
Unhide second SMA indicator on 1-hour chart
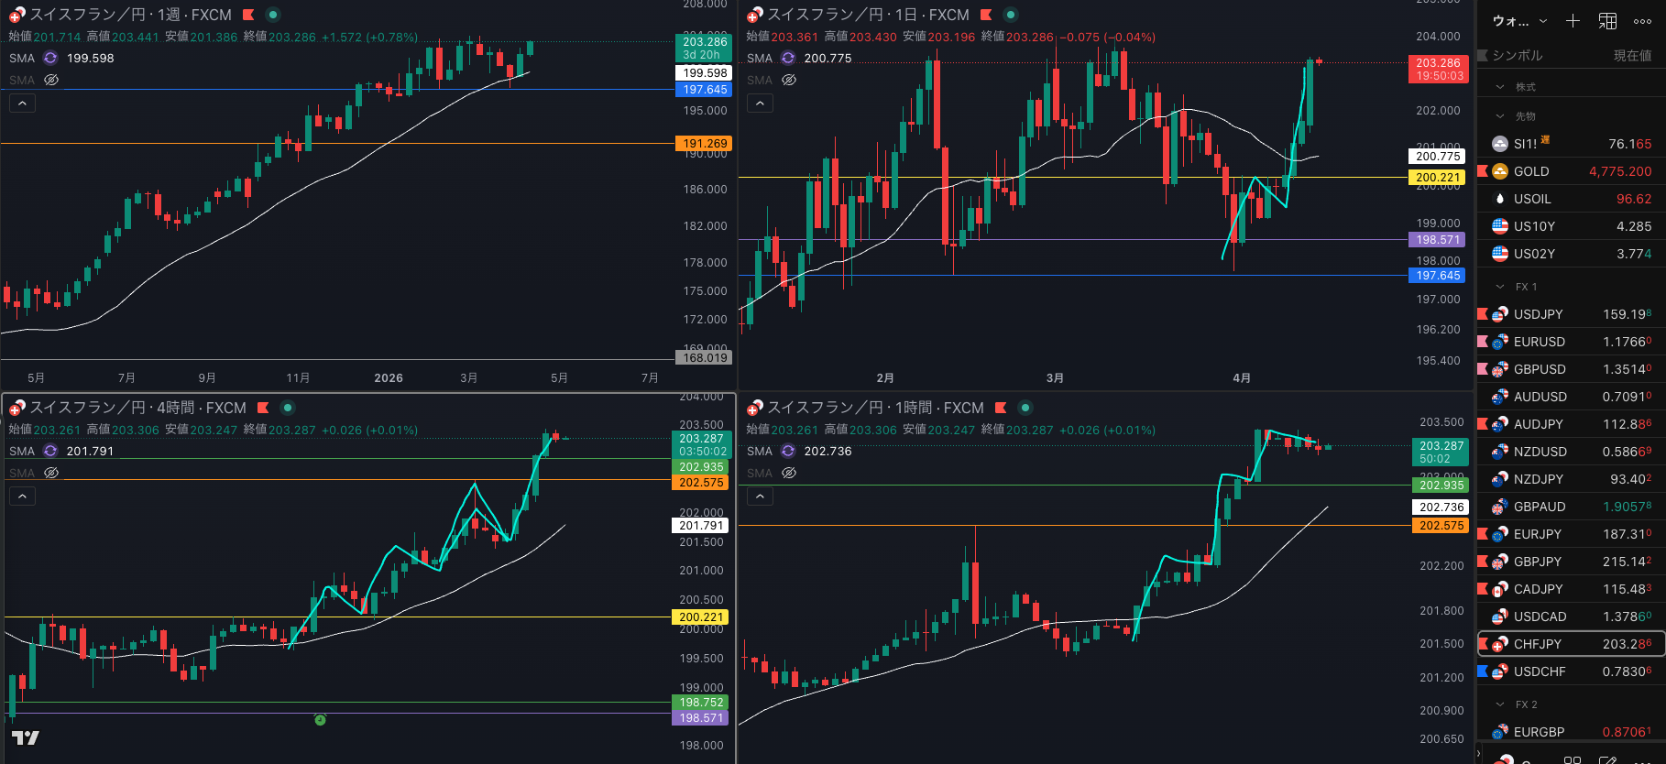pos(789,473)
